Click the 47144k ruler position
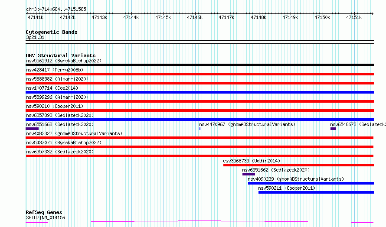The height and width of the screenshot is (227, 386). click(x=131, y=17)
